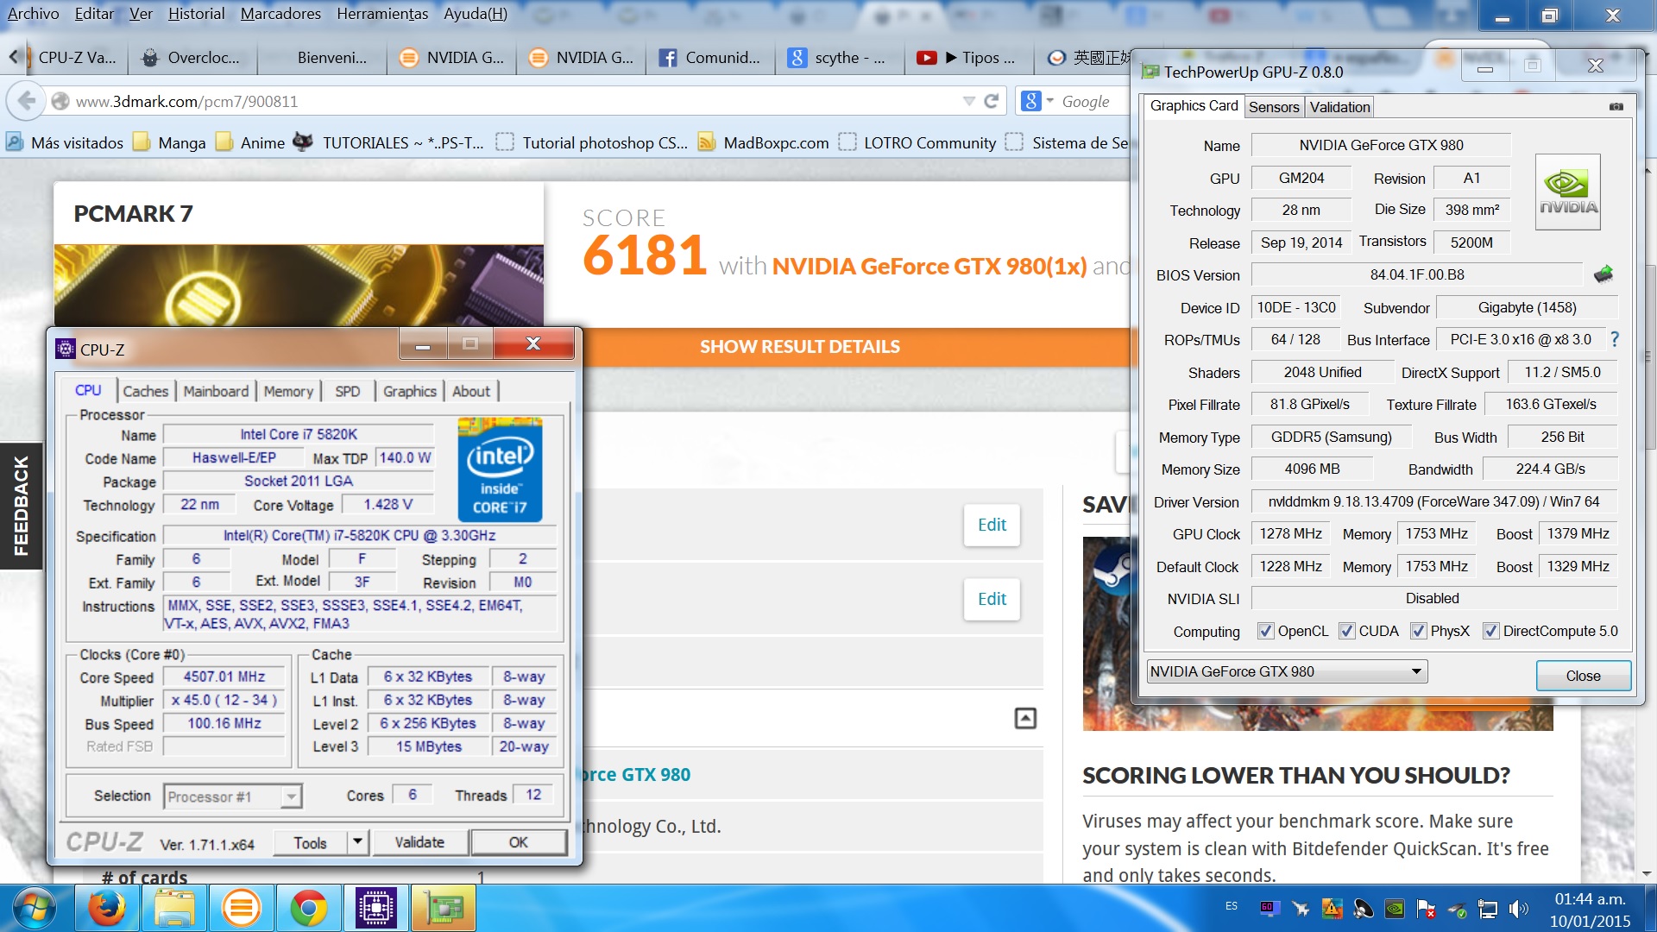Toggle the OpenCL checkbox
Image resolution: width=1657 pixels, height=932 pixels.
coord(1265,631)
